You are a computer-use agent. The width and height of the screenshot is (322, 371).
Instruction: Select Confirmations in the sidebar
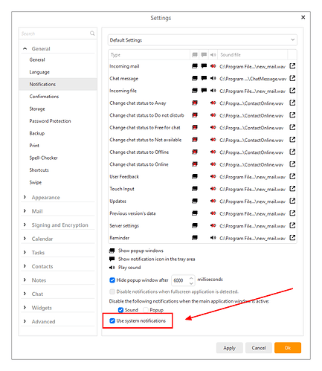tap(44, 97)
